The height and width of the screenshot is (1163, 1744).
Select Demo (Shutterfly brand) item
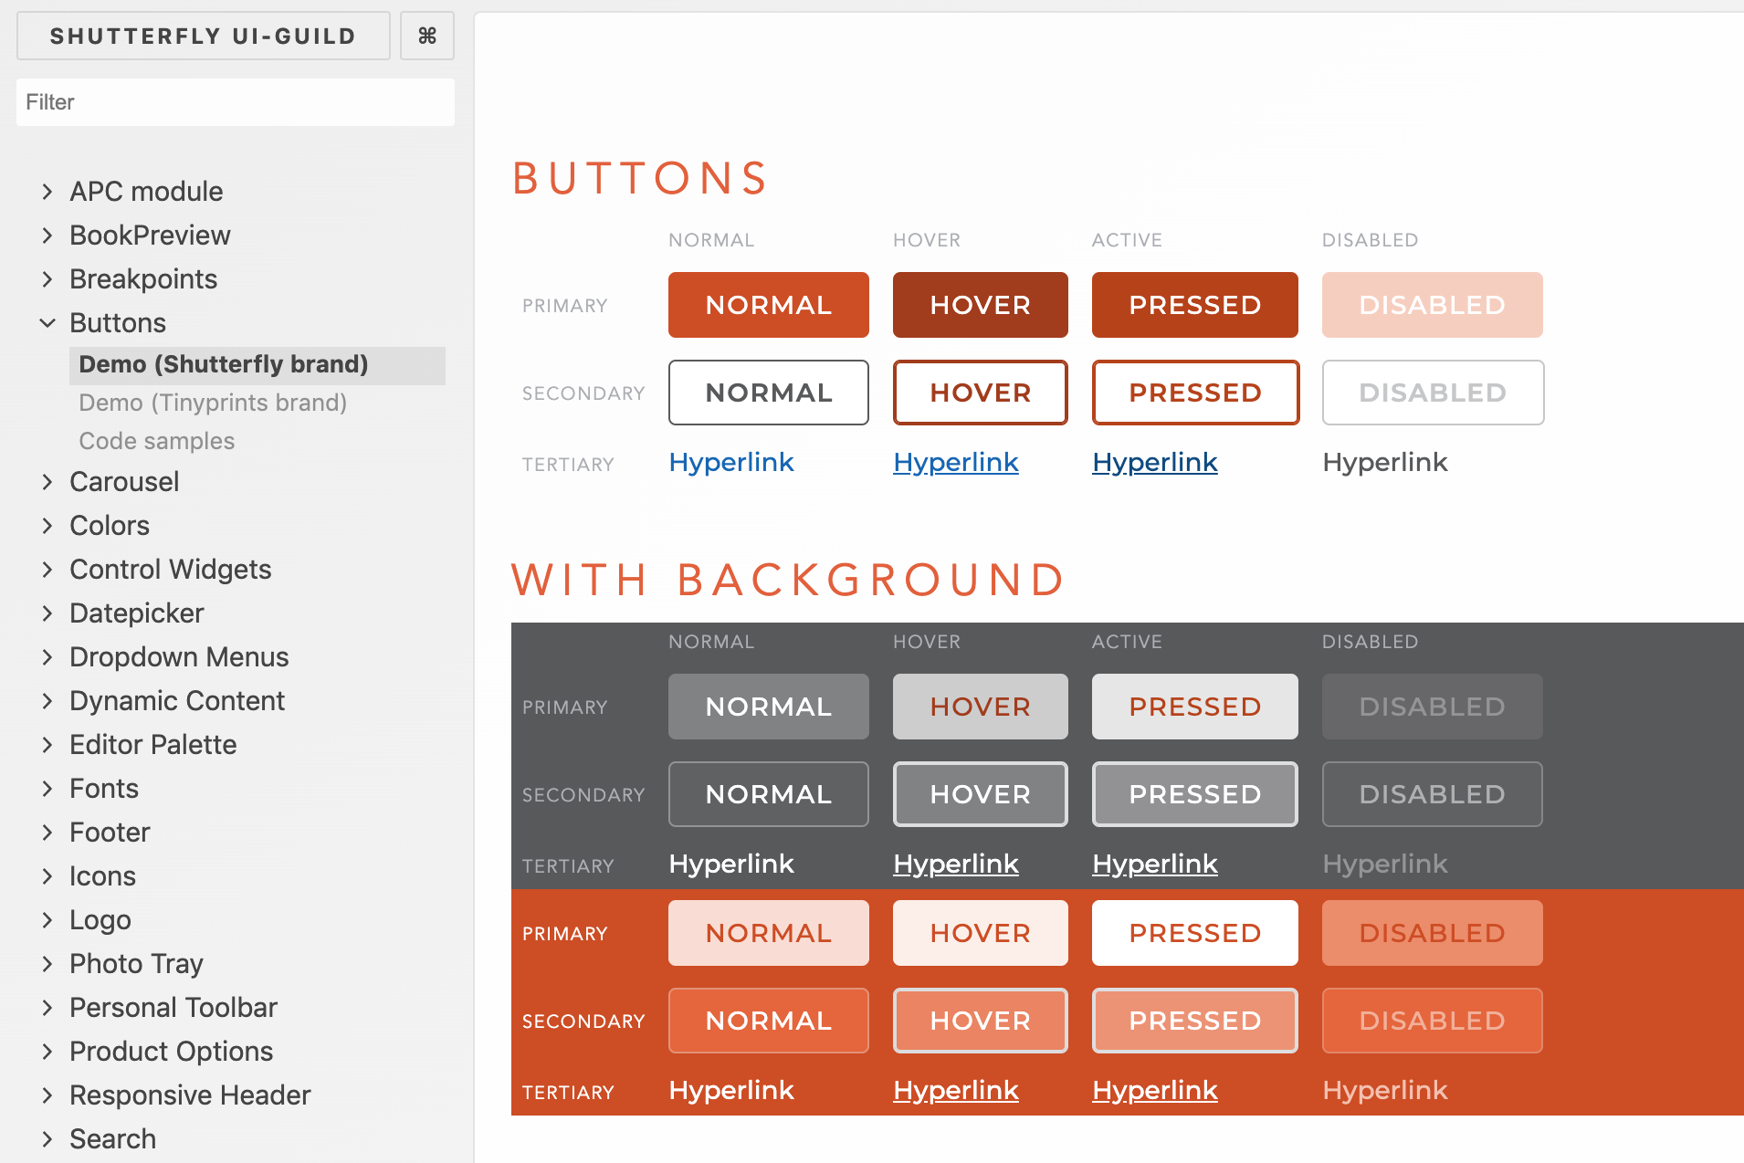(x=257, y=365)
